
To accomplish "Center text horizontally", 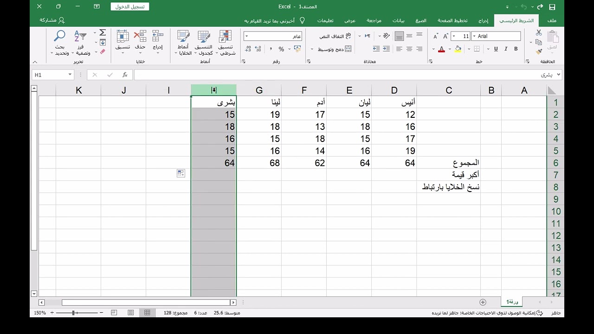I will (409, 49).
